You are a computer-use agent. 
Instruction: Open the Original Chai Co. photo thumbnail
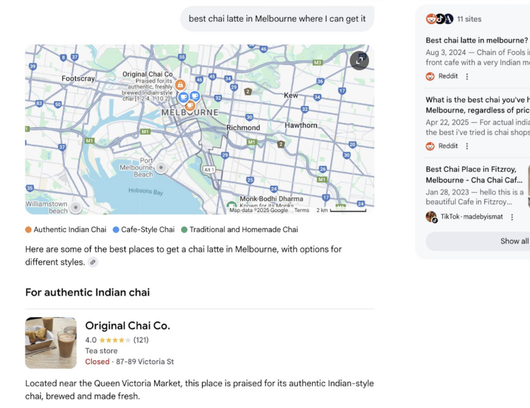pyautogui.click(x=51, y=343)
